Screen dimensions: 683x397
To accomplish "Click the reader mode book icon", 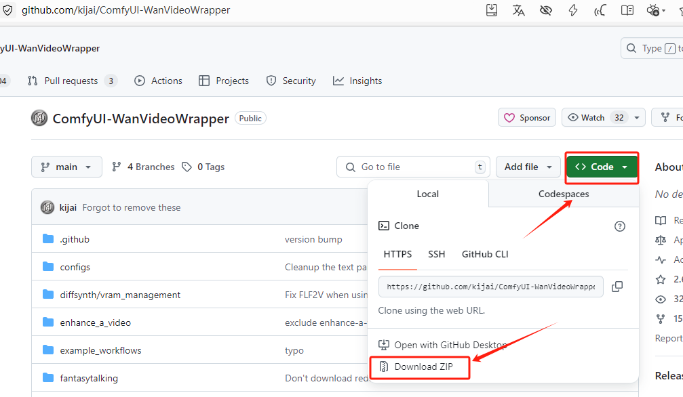I will [x=627, y=10].
